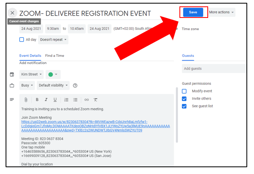Uncheck the Invite others permission
Viewport: 254px width, 174px height.
pos(184,99)
